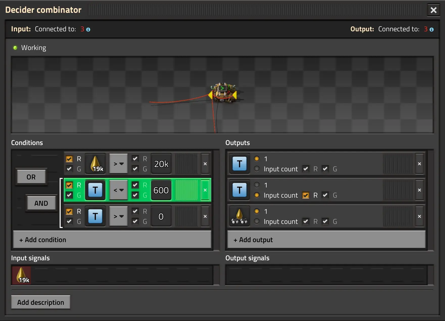Select Input count radio in first output
Image resolution: width=445 pixels, height=321 pixels.
click(257, 169)
